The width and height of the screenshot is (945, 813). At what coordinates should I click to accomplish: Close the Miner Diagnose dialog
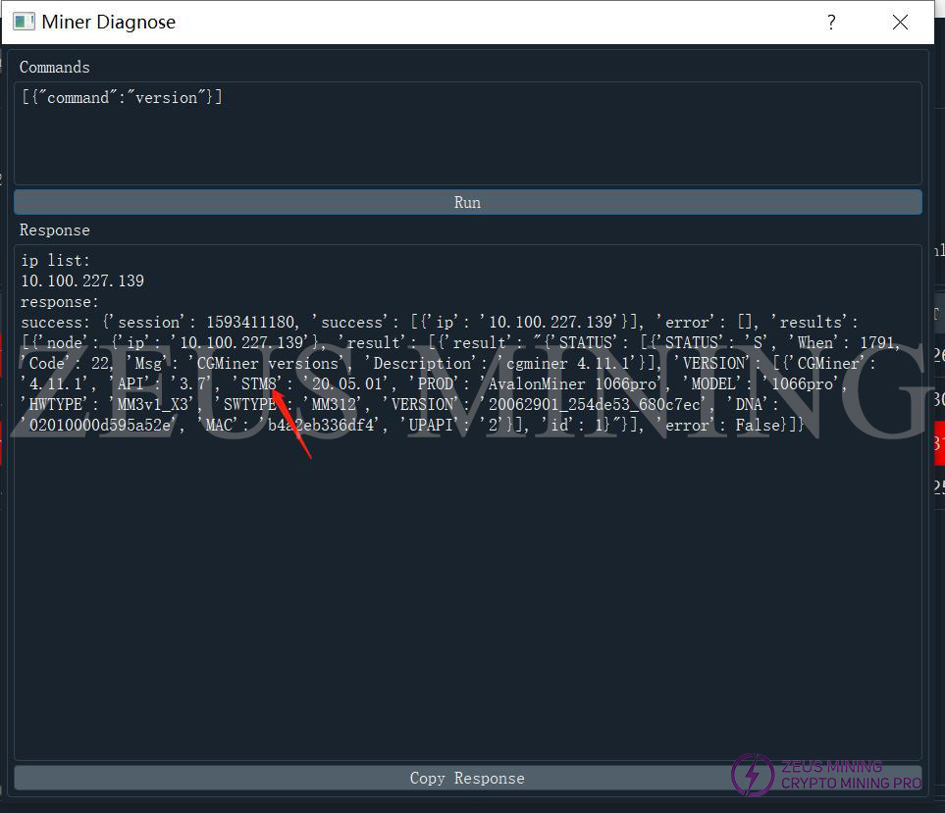900,23
